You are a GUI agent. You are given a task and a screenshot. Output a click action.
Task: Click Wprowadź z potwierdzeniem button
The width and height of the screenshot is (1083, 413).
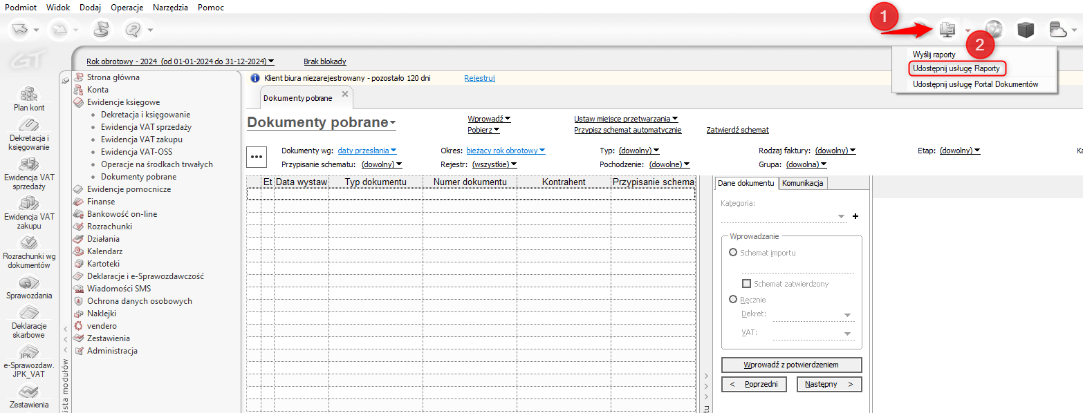point(791,365)
